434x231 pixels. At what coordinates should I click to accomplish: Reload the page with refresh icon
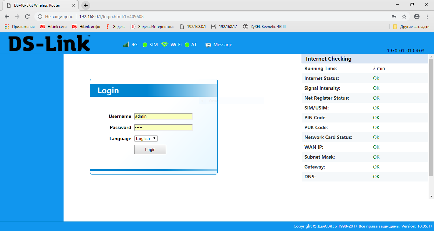click(27, 16)
